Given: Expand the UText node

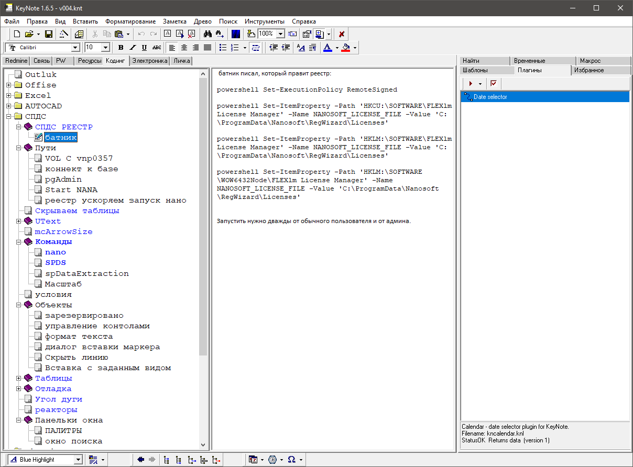Looking at the screenshot, I should (19, 221).
